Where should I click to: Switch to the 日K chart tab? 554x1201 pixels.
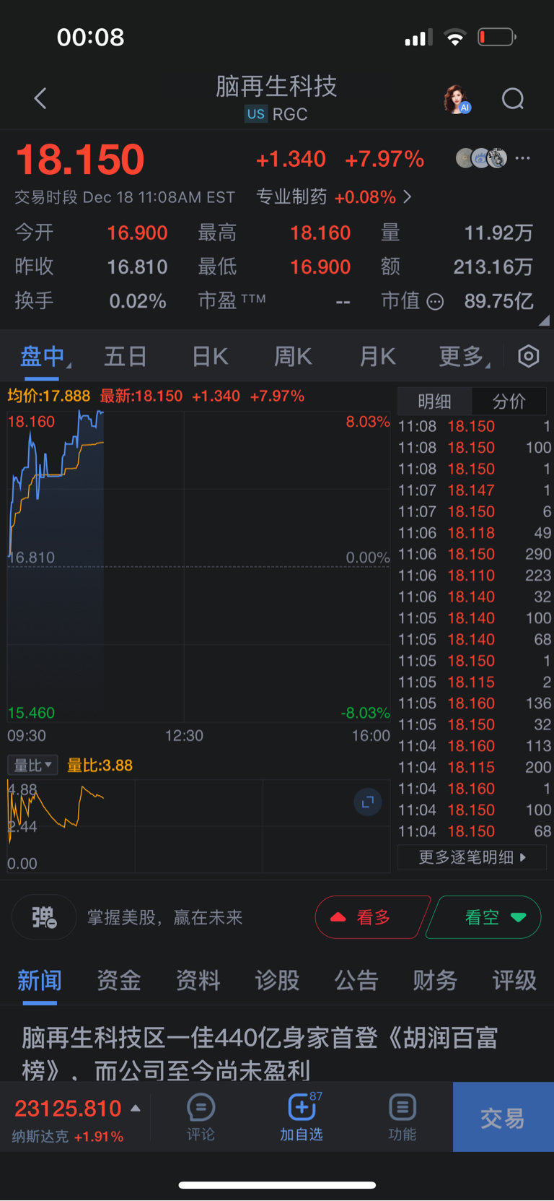tap(210, 356)
